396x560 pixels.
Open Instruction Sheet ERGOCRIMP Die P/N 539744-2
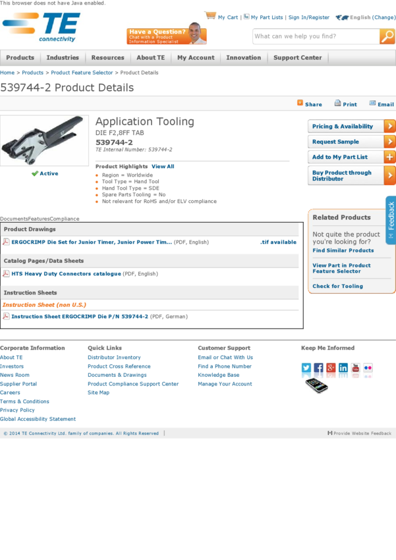[80, 316]
